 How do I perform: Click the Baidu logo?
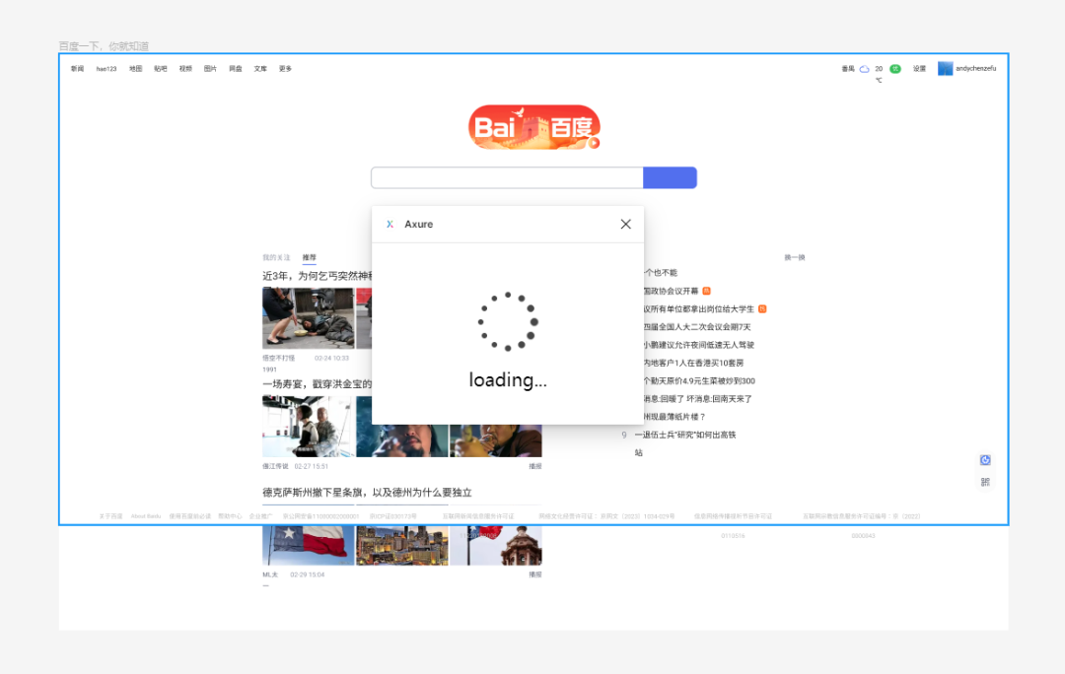coord(533,127)
